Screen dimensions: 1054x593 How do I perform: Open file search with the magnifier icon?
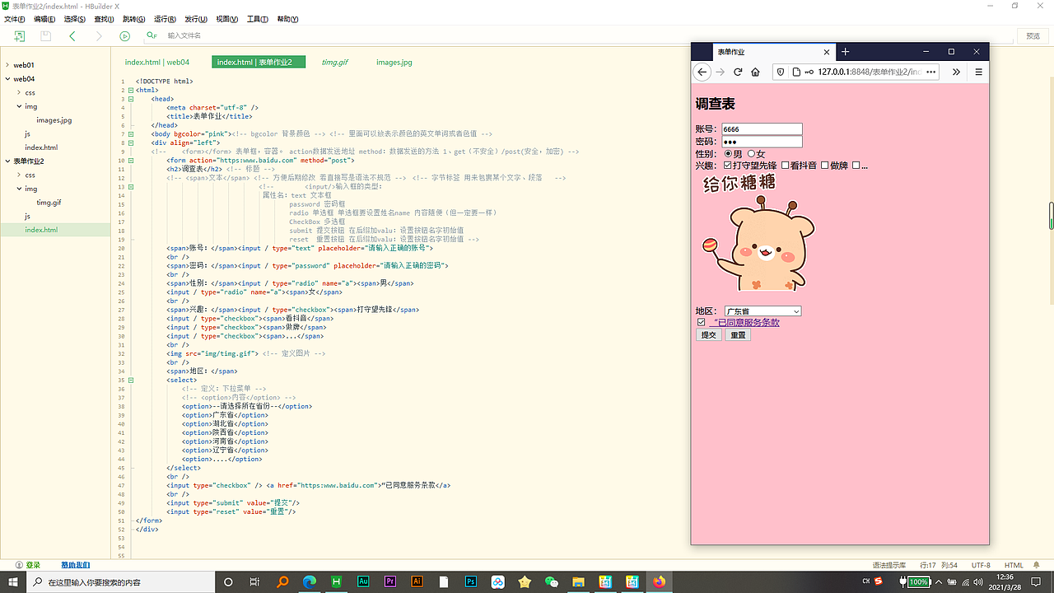[151, 35]
